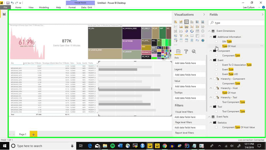Select the Funnel visual
Screen dimensions: 266x150
[x=181, y=36]
